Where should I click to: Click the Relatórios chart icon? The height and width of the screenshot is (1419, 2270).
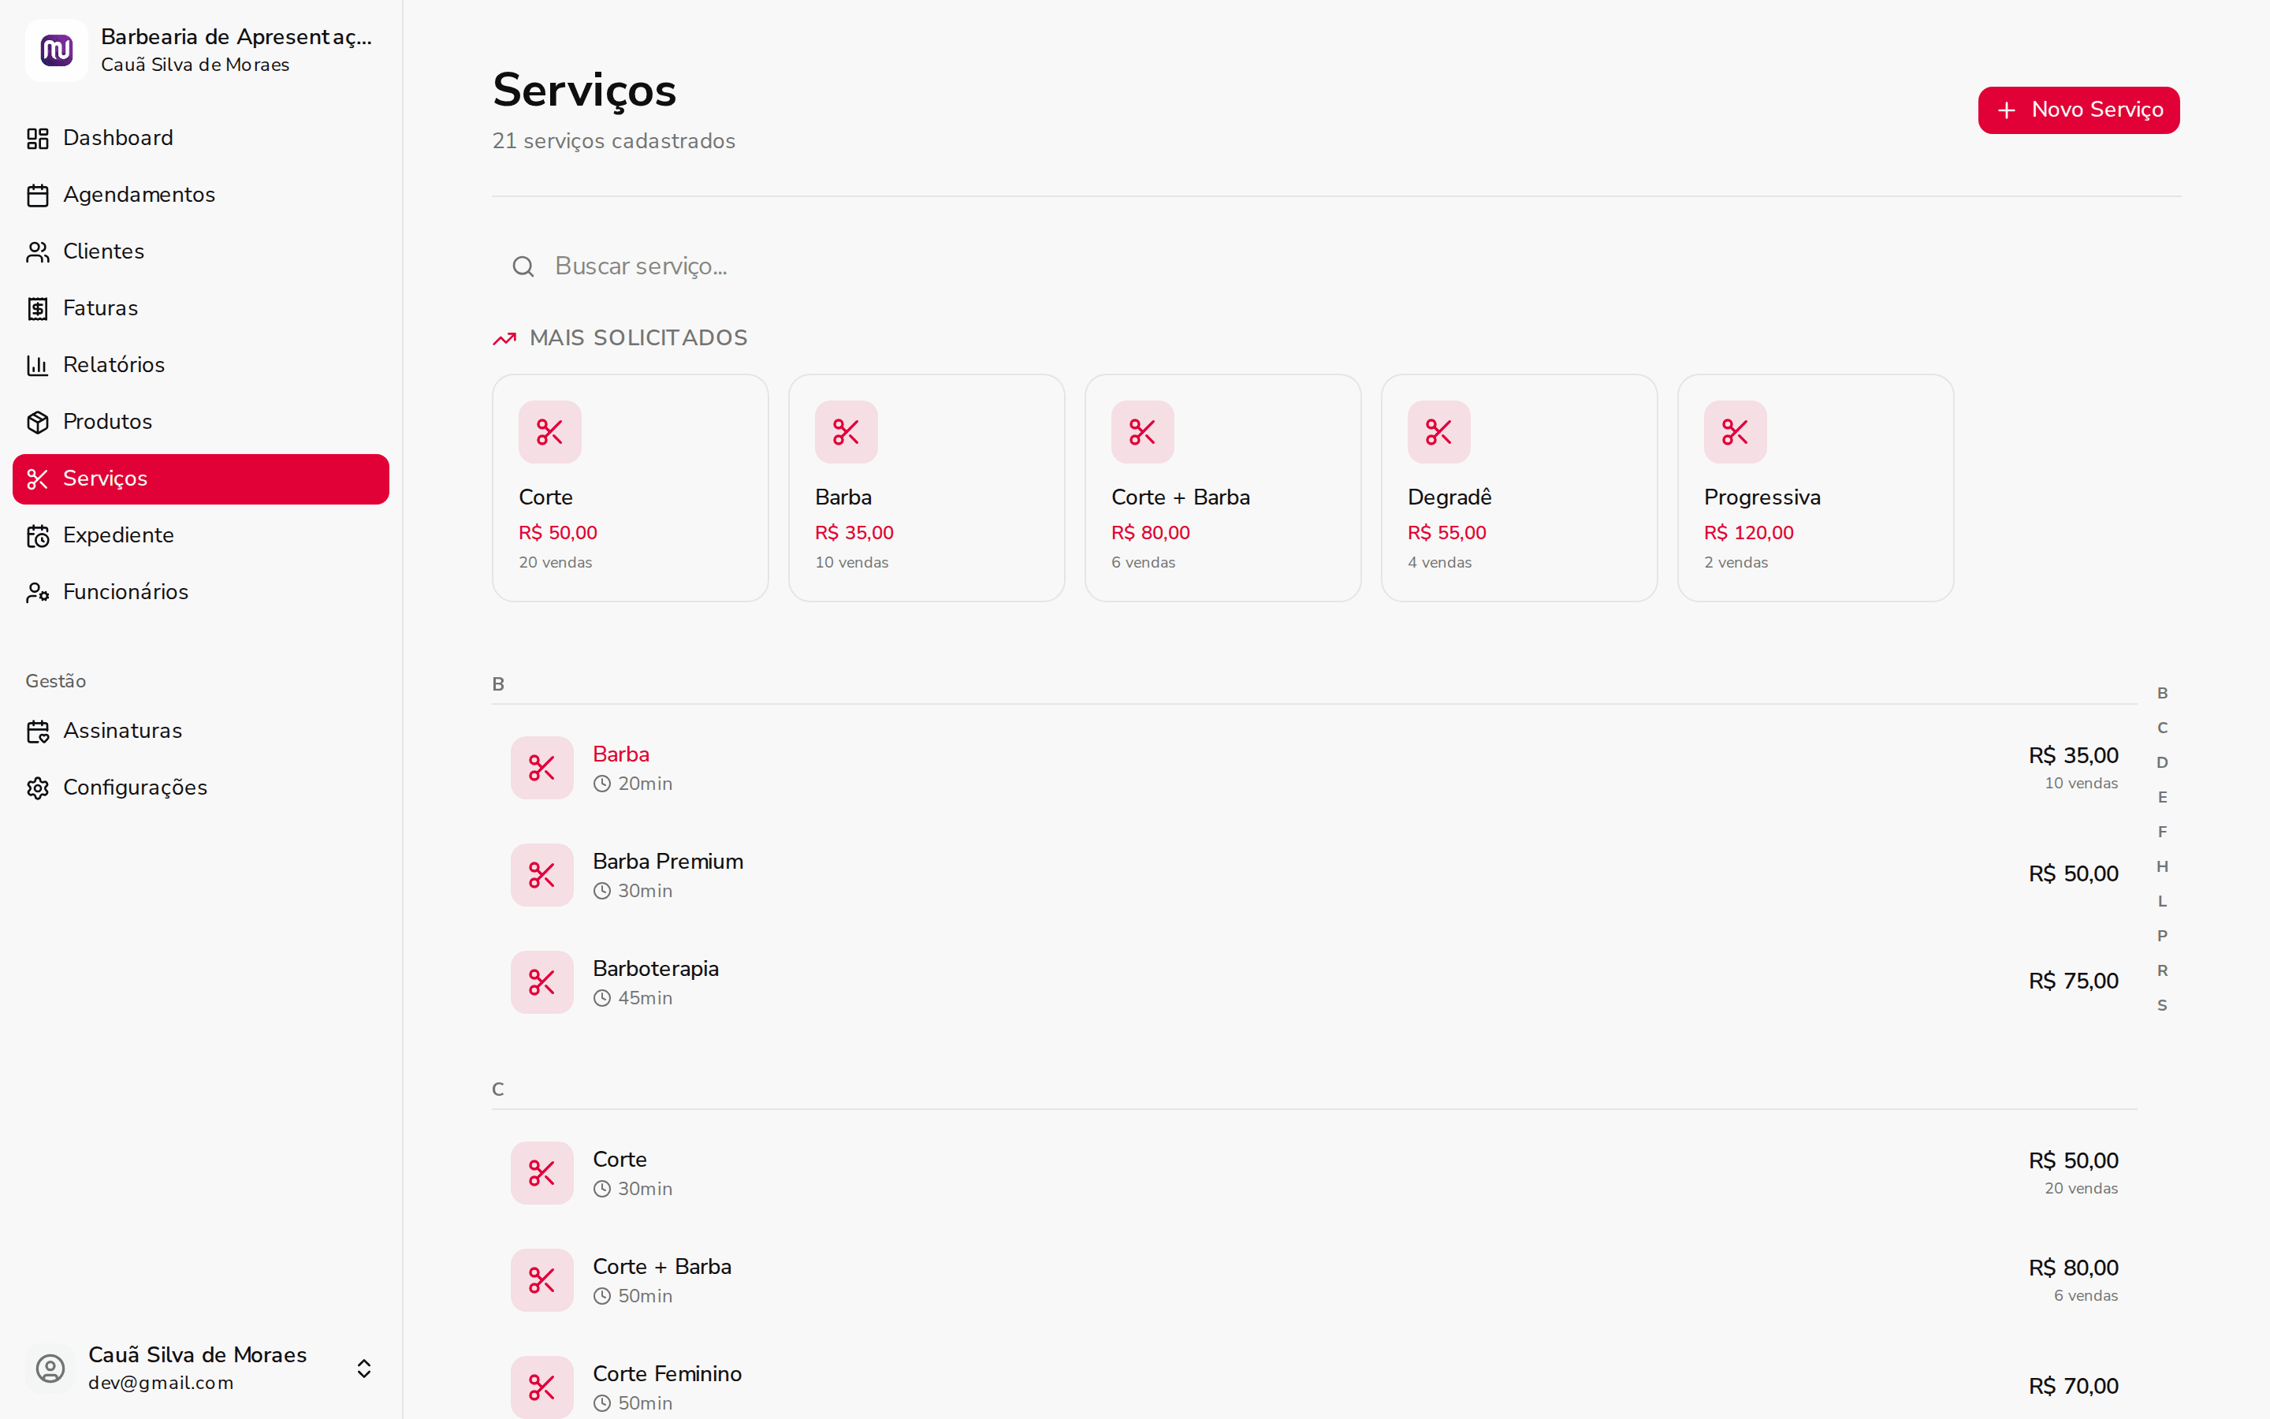(x=38, y=365)
